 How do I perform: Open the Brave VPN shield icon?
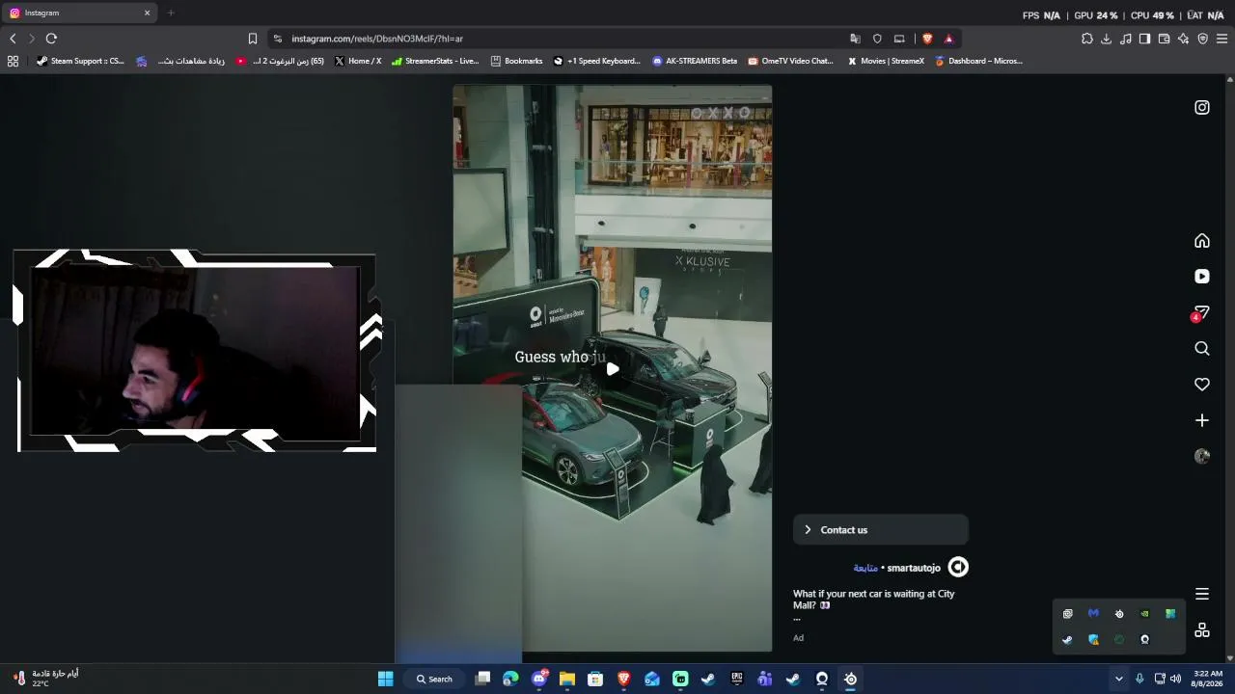(1202, 39)
